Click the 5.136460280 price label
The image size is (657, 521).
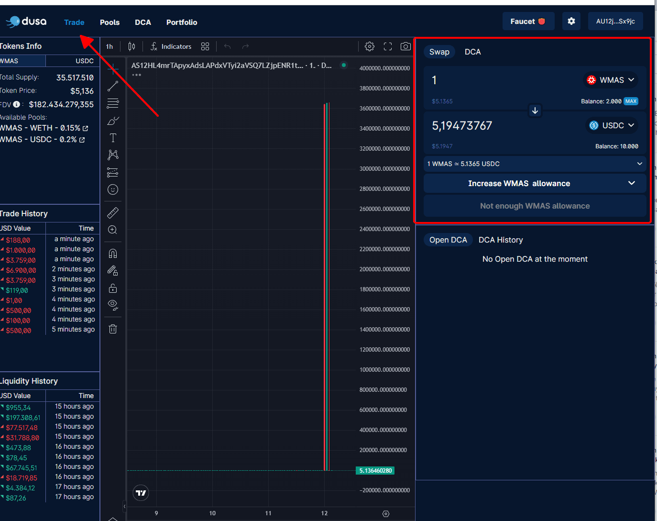coord(375,471)
